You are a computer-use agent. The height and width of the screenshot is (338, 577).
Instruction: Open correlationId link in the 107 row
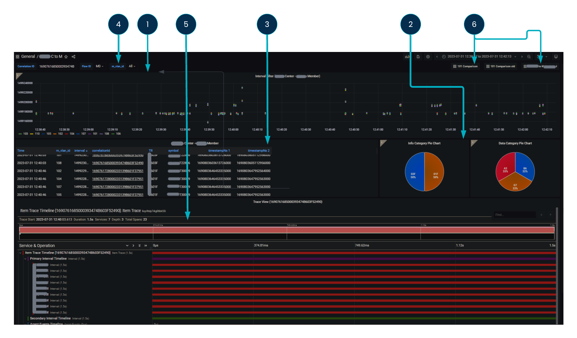click(118, 187)
